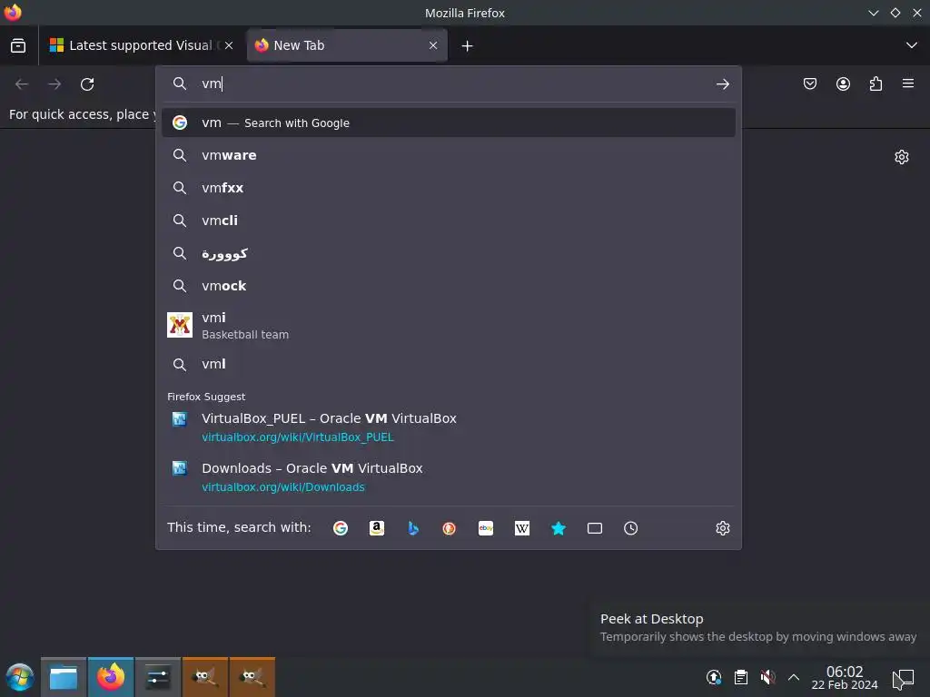Go back with the back arrow
The image size is (930, 697).
(22, 84)
